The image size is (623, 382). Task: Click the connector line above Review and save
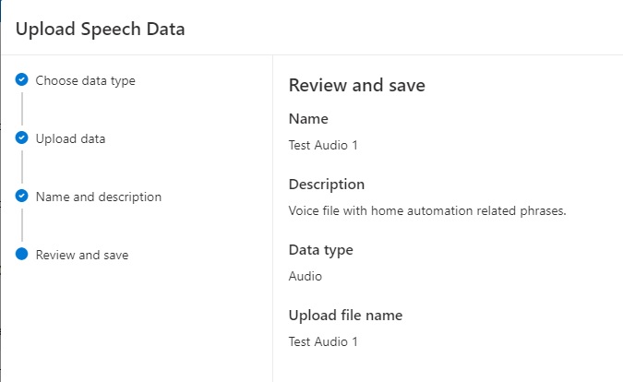22,226
